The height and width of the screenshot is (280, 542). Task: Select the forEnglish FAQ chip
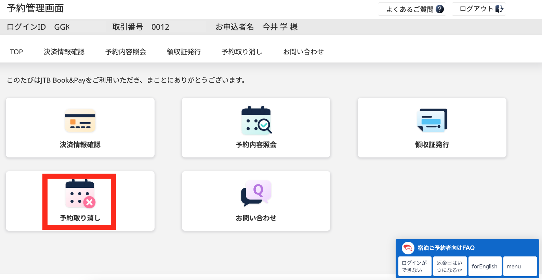click(x=485, y=266)
